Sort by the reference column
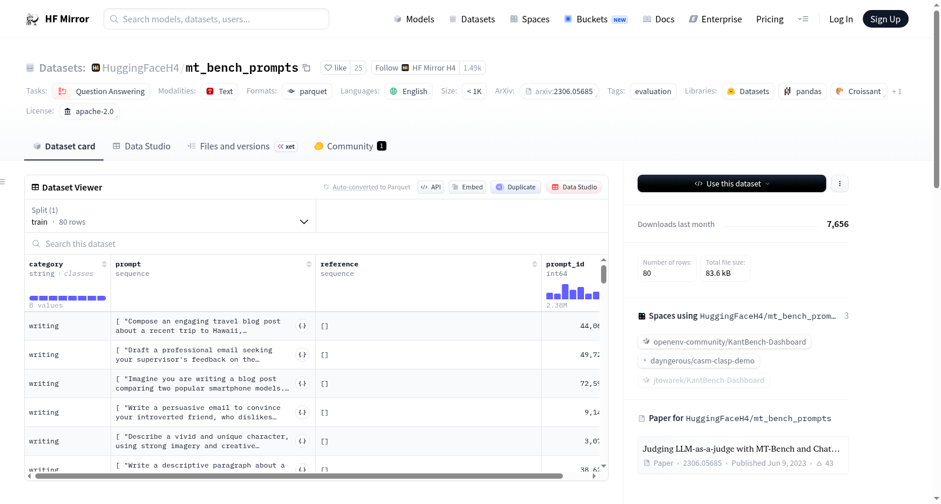Viewport: 941px width, 504px height. point(535,264)
